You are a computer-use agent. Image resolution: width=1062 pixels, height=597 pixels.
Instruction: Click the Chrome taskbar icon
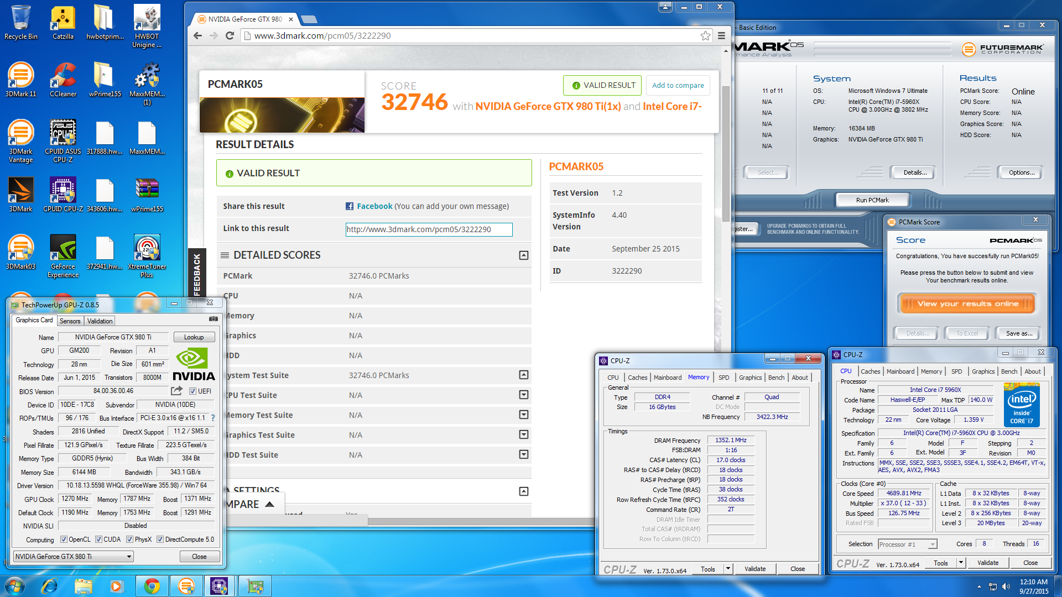pos(152,586)
